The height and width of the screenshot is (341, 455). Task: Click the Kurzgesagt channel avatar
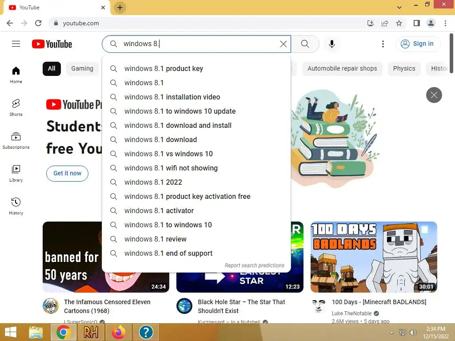(x=184, y=306)
